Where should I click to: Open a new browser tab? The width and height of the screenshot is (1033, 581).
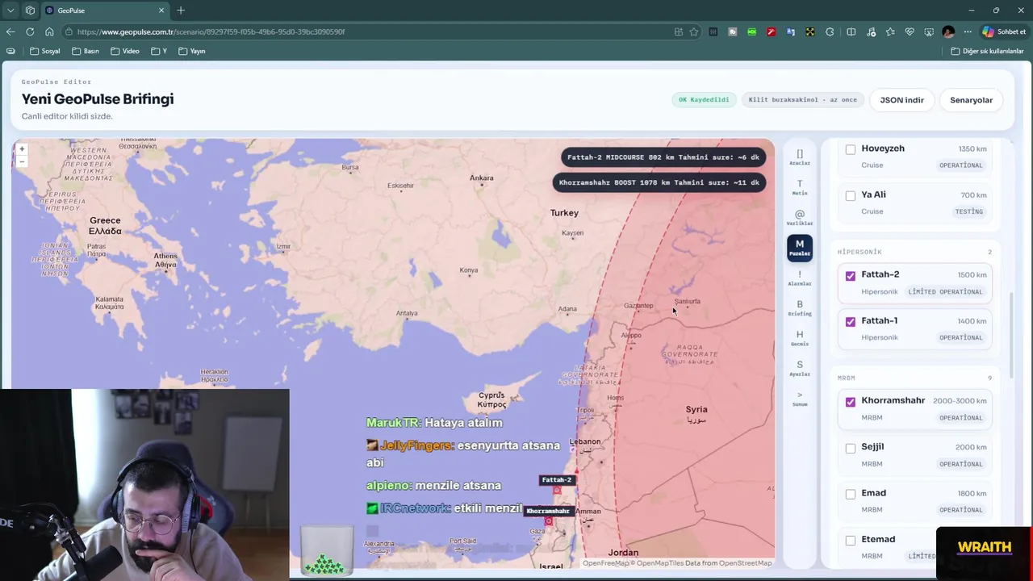181,10
